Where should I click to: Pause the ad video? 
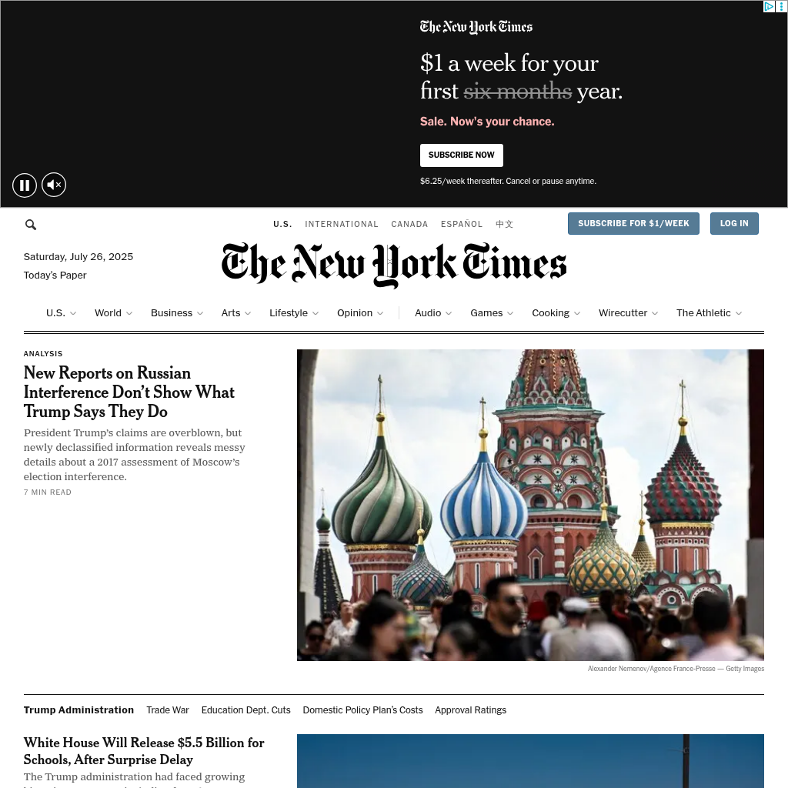point(25,185)
